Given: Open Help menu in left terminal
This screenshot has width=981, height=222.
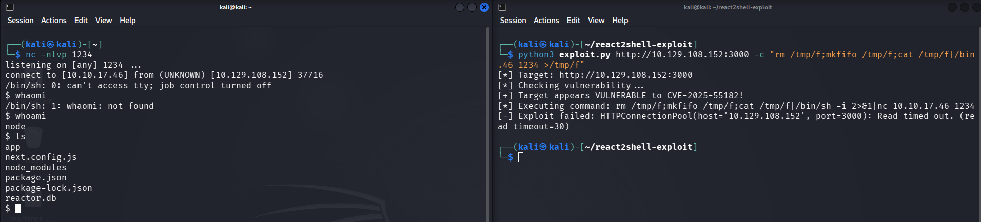Looking at the screenshot, I should (128, 21).
